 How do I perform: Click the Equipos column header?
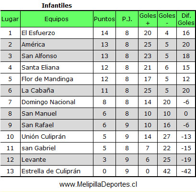(57, 19)
